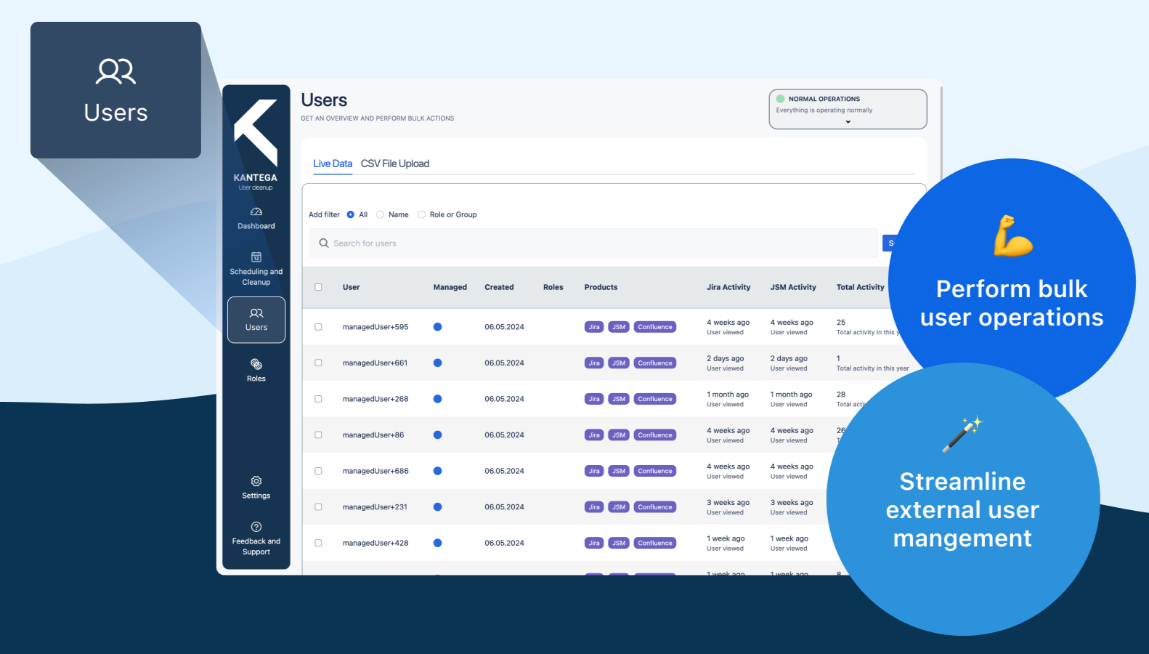Screen dimensions: 1149x654
Task: Check the box for managedUser+686
Action: tap(318, 471)
